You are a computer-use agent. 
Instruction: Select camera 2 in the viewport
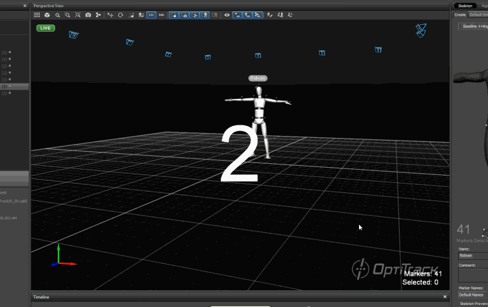tap(168, 54)
